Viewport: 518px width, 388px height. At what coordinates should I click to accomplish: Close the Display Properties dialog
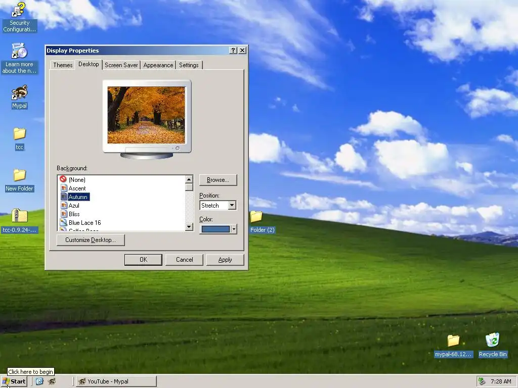(x=242, y=50)
